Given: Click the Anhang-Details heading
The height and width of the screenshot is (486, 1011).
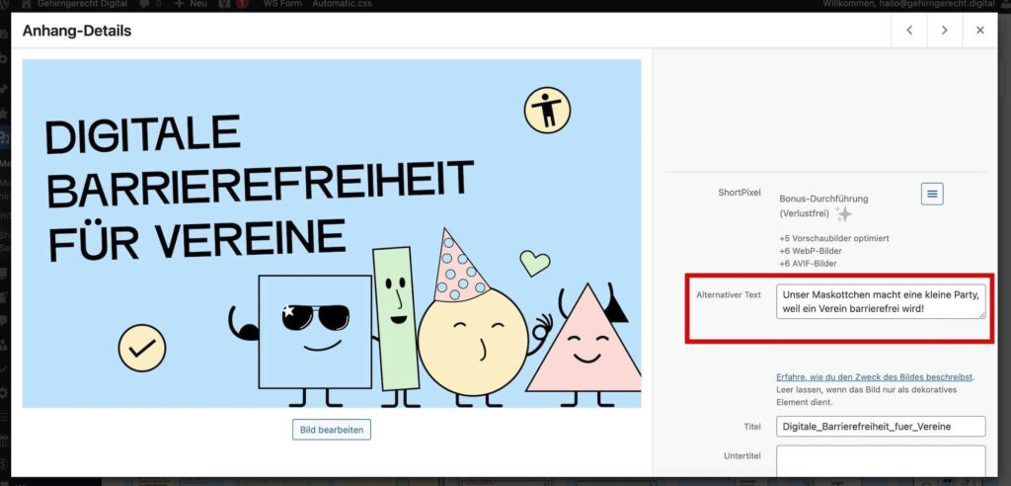Looking at the screenshot, I should click(77, 31).
